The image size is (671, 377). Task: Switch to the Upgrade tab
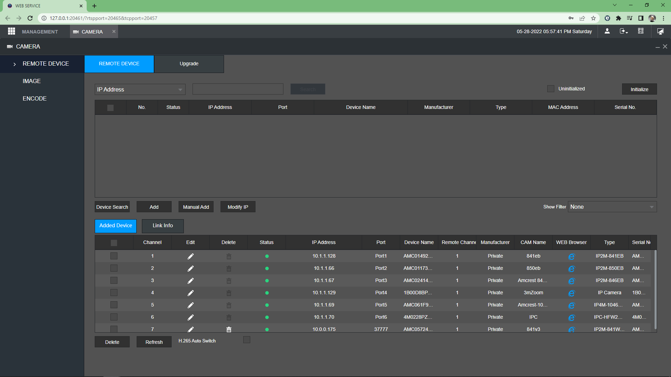pos(189,64)
